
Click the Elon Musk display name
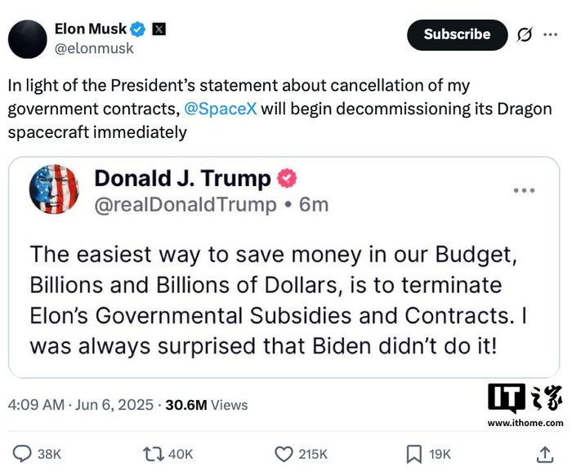(90, 29)
